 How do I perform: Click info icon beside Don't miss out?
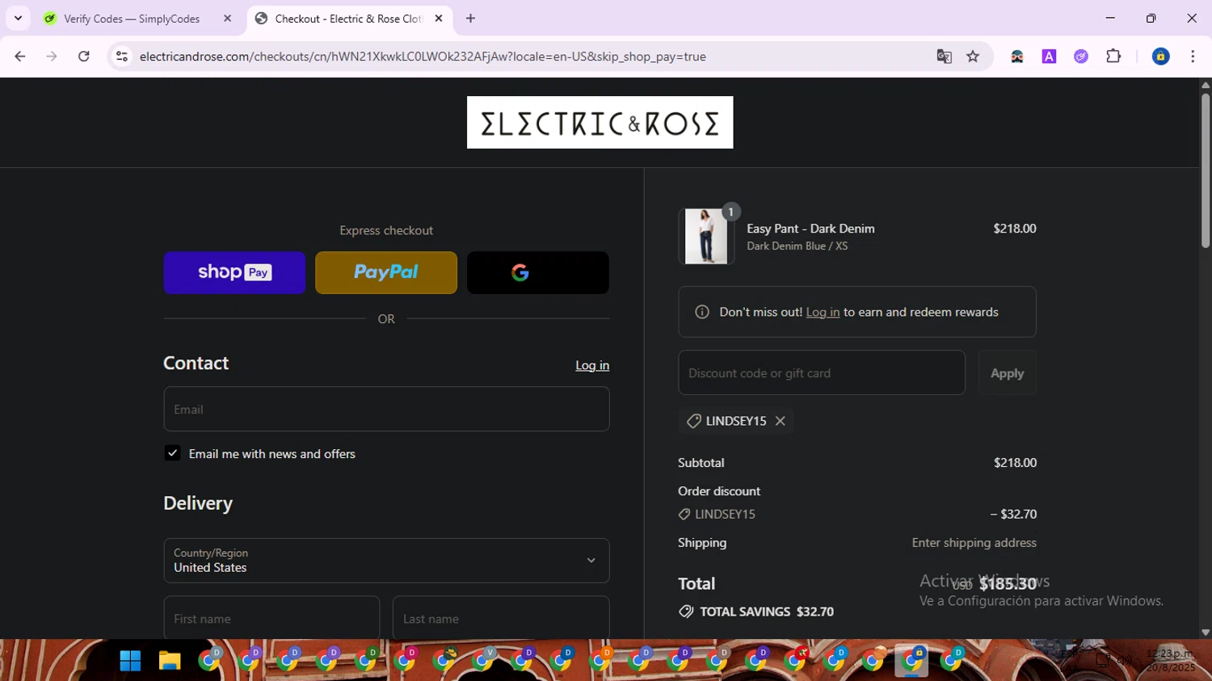pyautogui.click(x=702, y=312)
